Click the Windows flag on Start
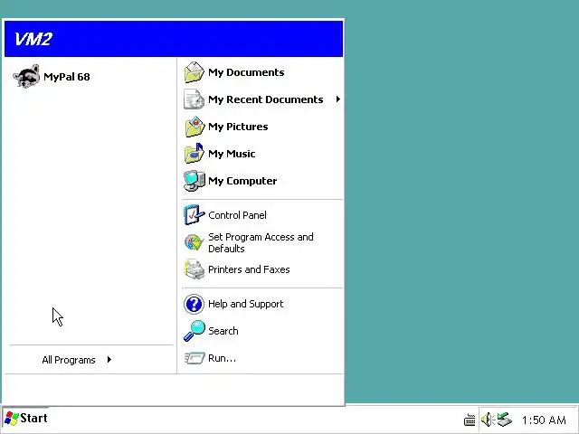579x434 pixels. pos(12,419)
